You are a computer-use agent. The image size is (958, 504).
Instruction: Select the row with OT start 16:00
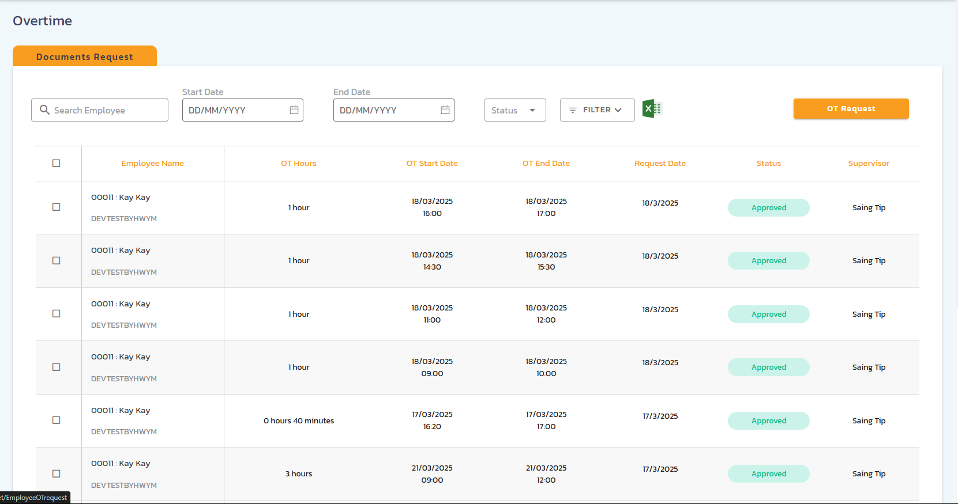click(x=57, y=207)
